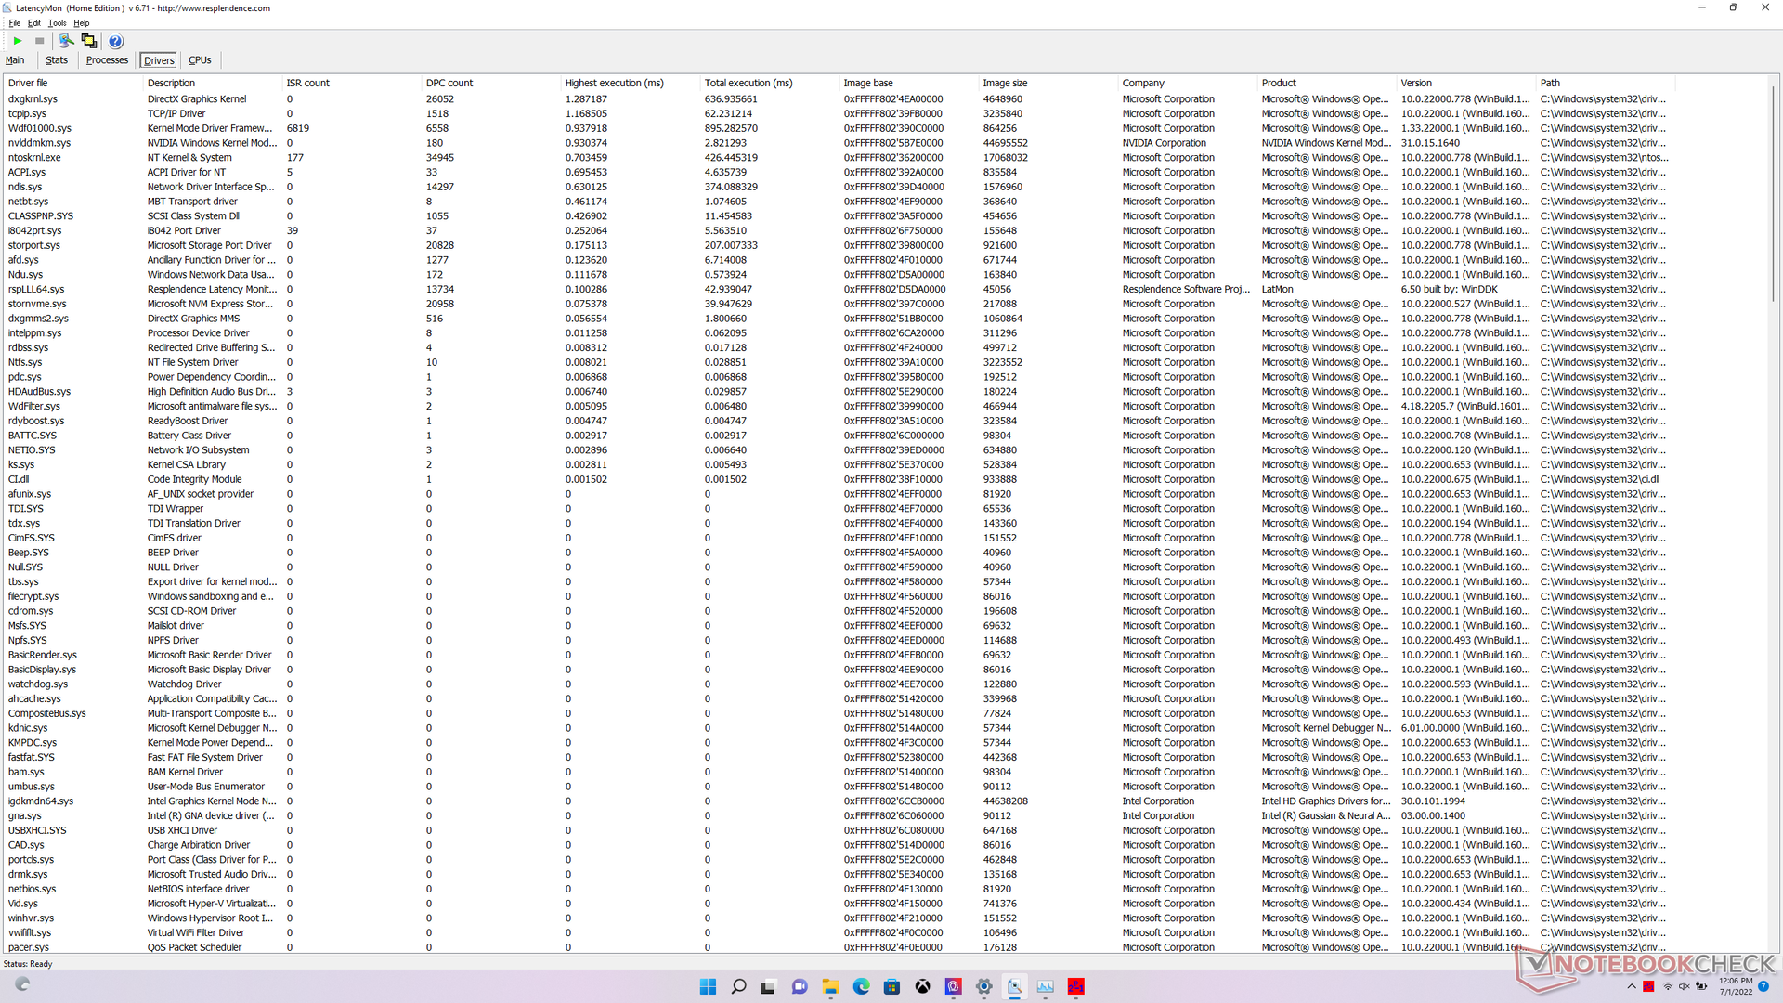The height and width of the screenshot is (1003, 1783).
Task: Select the nvlddmkm.sys driver row
Action: [x=39, y=143]
